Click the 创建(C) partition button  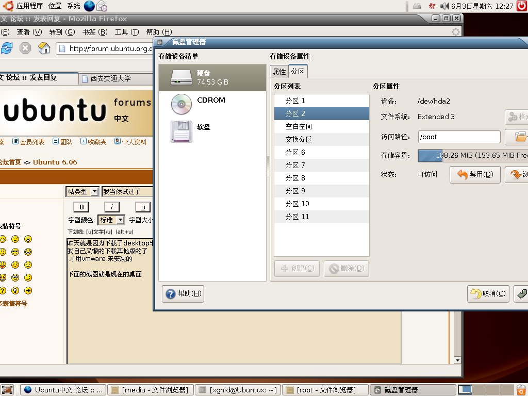coord(296,268)
